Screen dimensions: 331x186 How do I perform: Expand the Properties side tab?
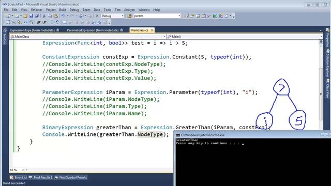pos(327,38)
